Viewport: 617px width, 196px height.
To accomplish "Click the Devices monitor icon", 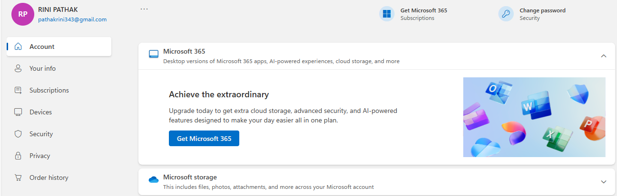I will point(19,112).
